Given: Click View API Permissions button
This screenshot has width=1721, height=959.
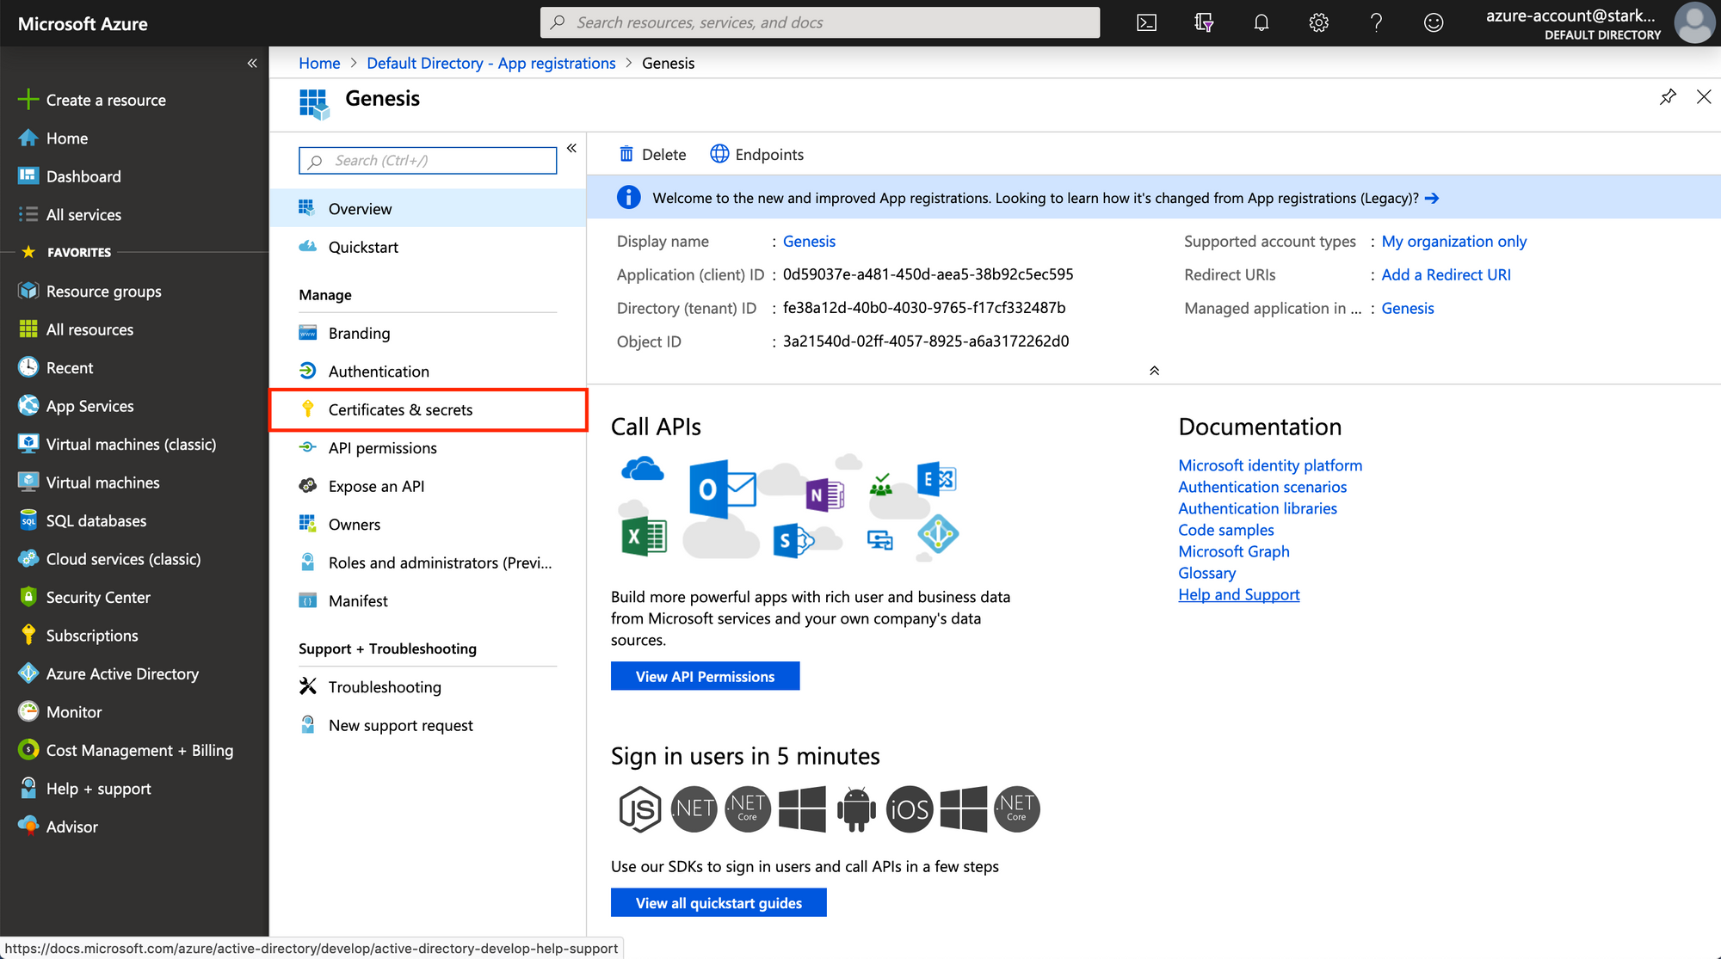Looking at the screenshot, I should coord(704,675).
